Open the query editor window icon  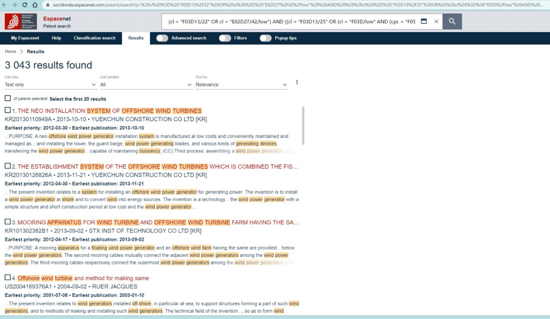[423, 22]
